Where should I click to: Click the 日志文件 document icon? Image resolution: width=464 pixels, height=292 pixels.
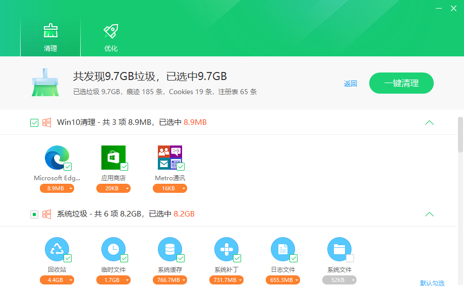click(x=283, y=249)
